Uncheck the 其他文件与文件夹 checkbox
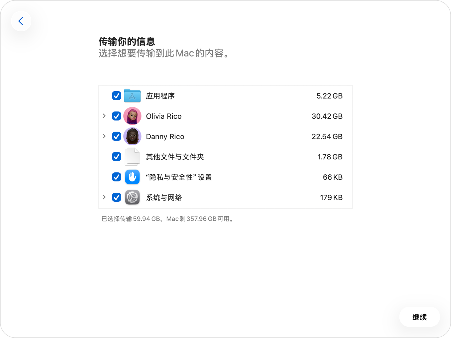This screenshot has height=338, width=451. pyautogui.click(x=116, y=157)
